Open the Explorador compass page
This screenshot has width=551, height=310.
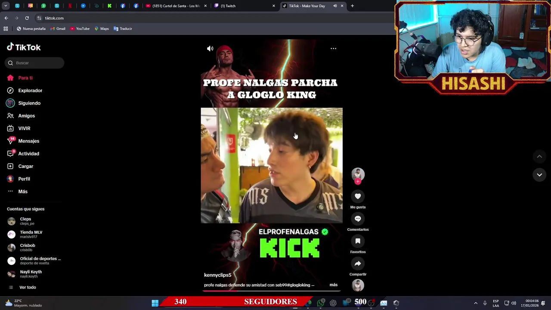coord(25,90)
